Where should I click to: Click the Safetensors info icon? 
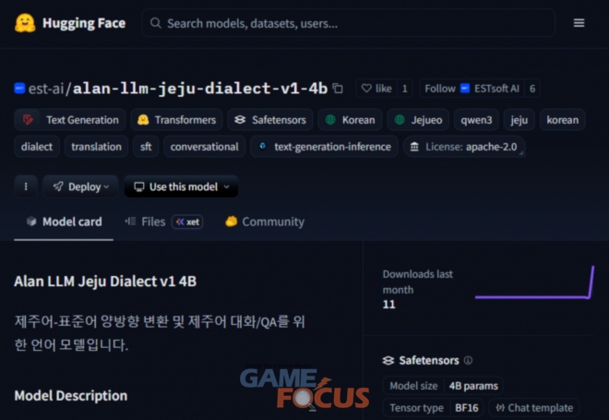coord(468,360)
